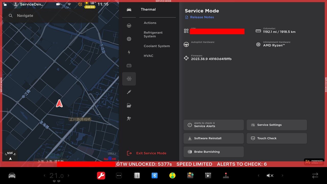This screenshot has height=184, width=327.
Task: Open the door closures icon in sidebar
Action: (x=129, y=105)
